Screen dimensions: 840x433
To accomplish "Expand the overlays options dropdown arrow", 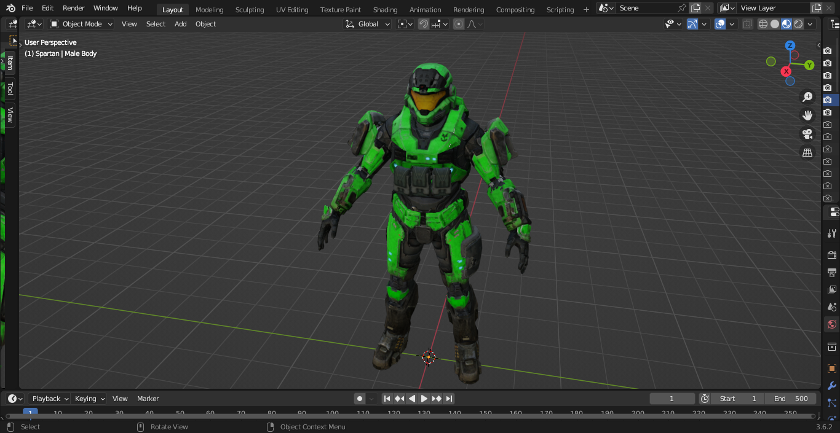I will (732, 24).
